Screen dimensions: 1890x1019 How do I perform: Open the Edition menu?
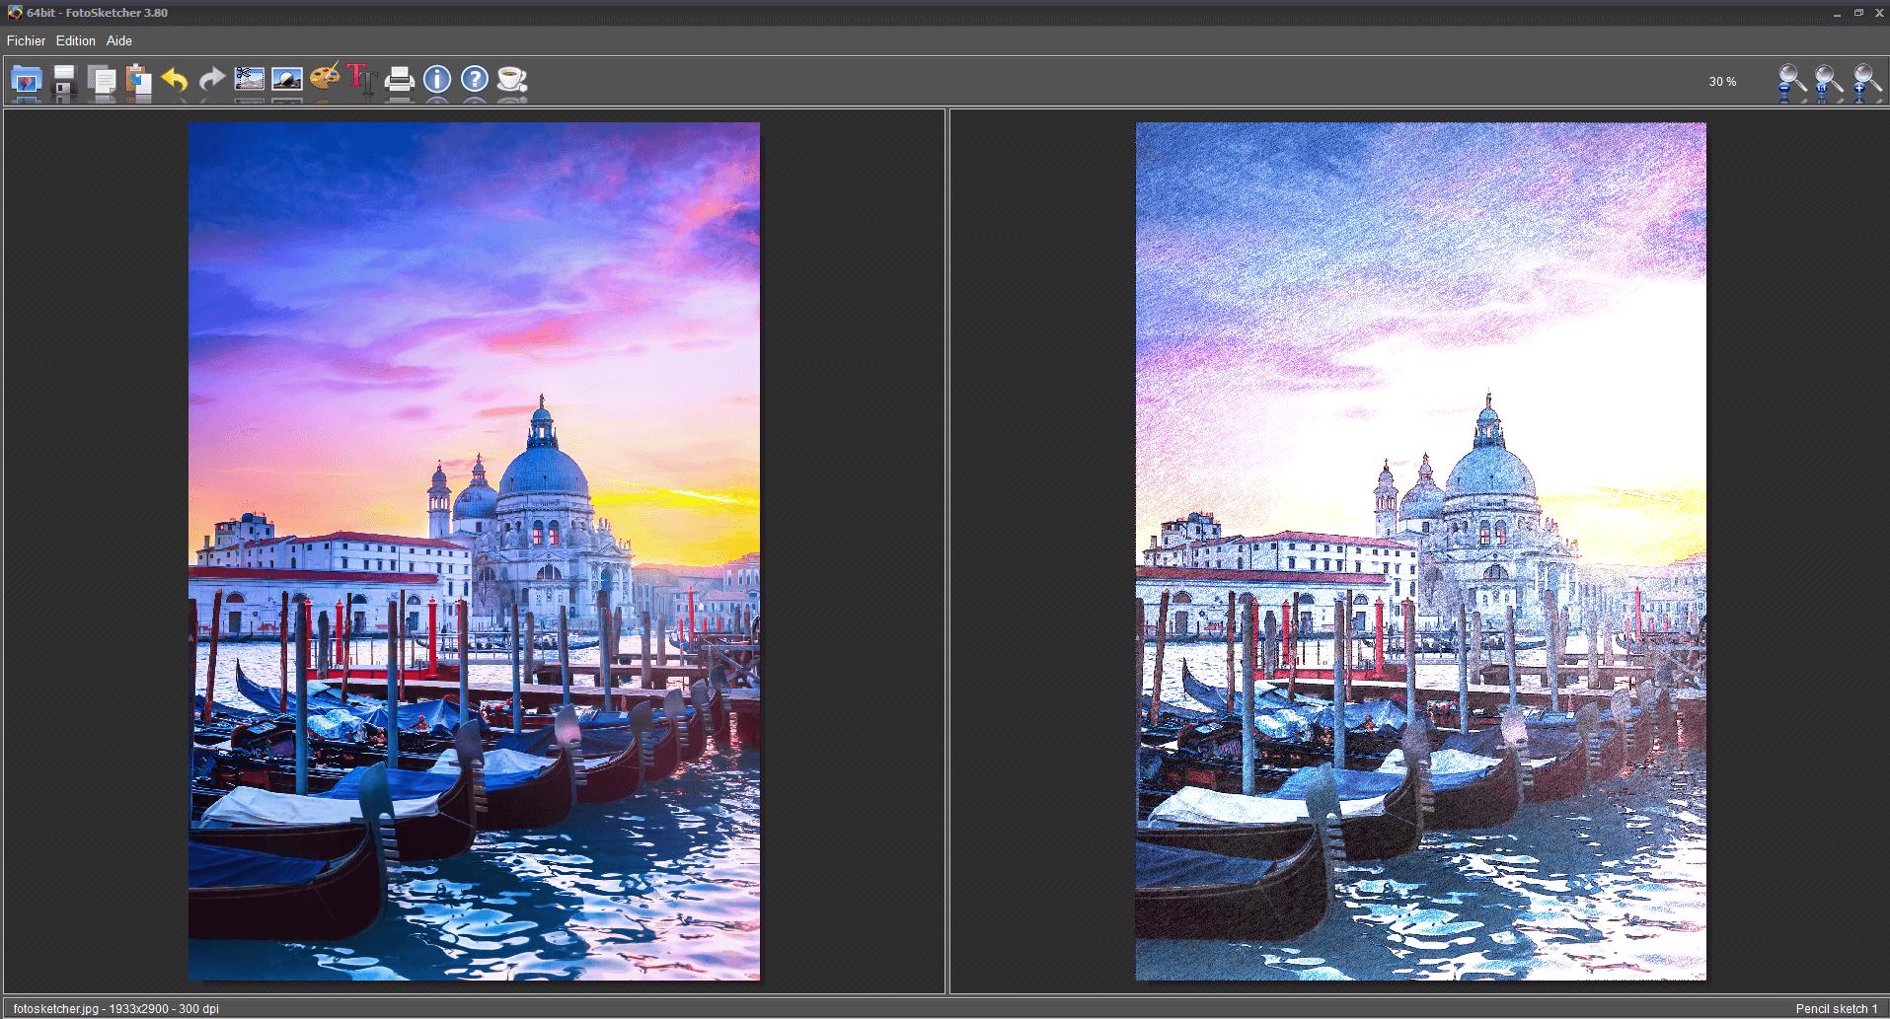[x=76, y=40]
